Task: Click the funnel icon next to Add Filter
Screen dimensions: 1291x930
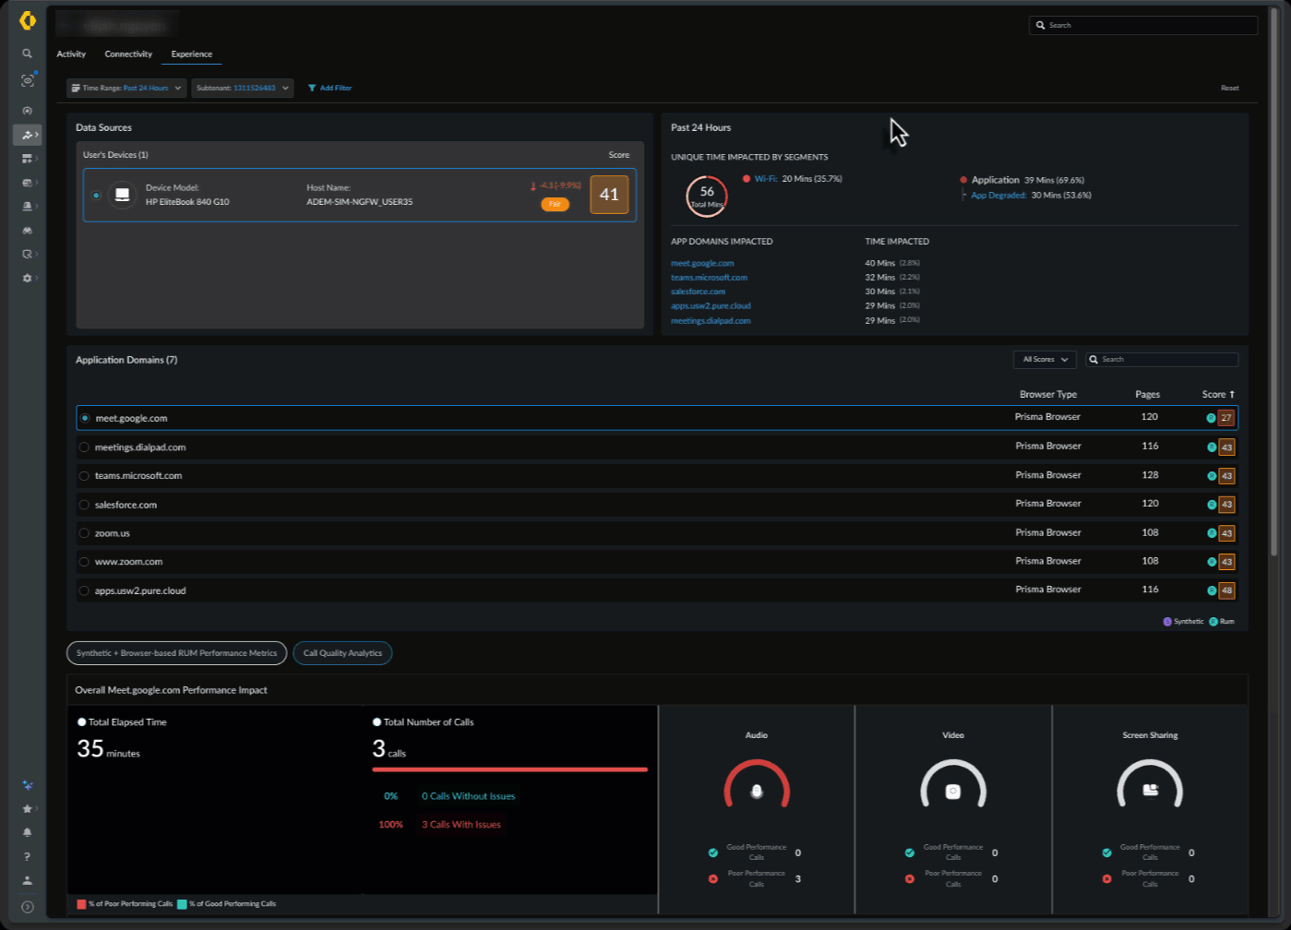Action: coord(312,88)
